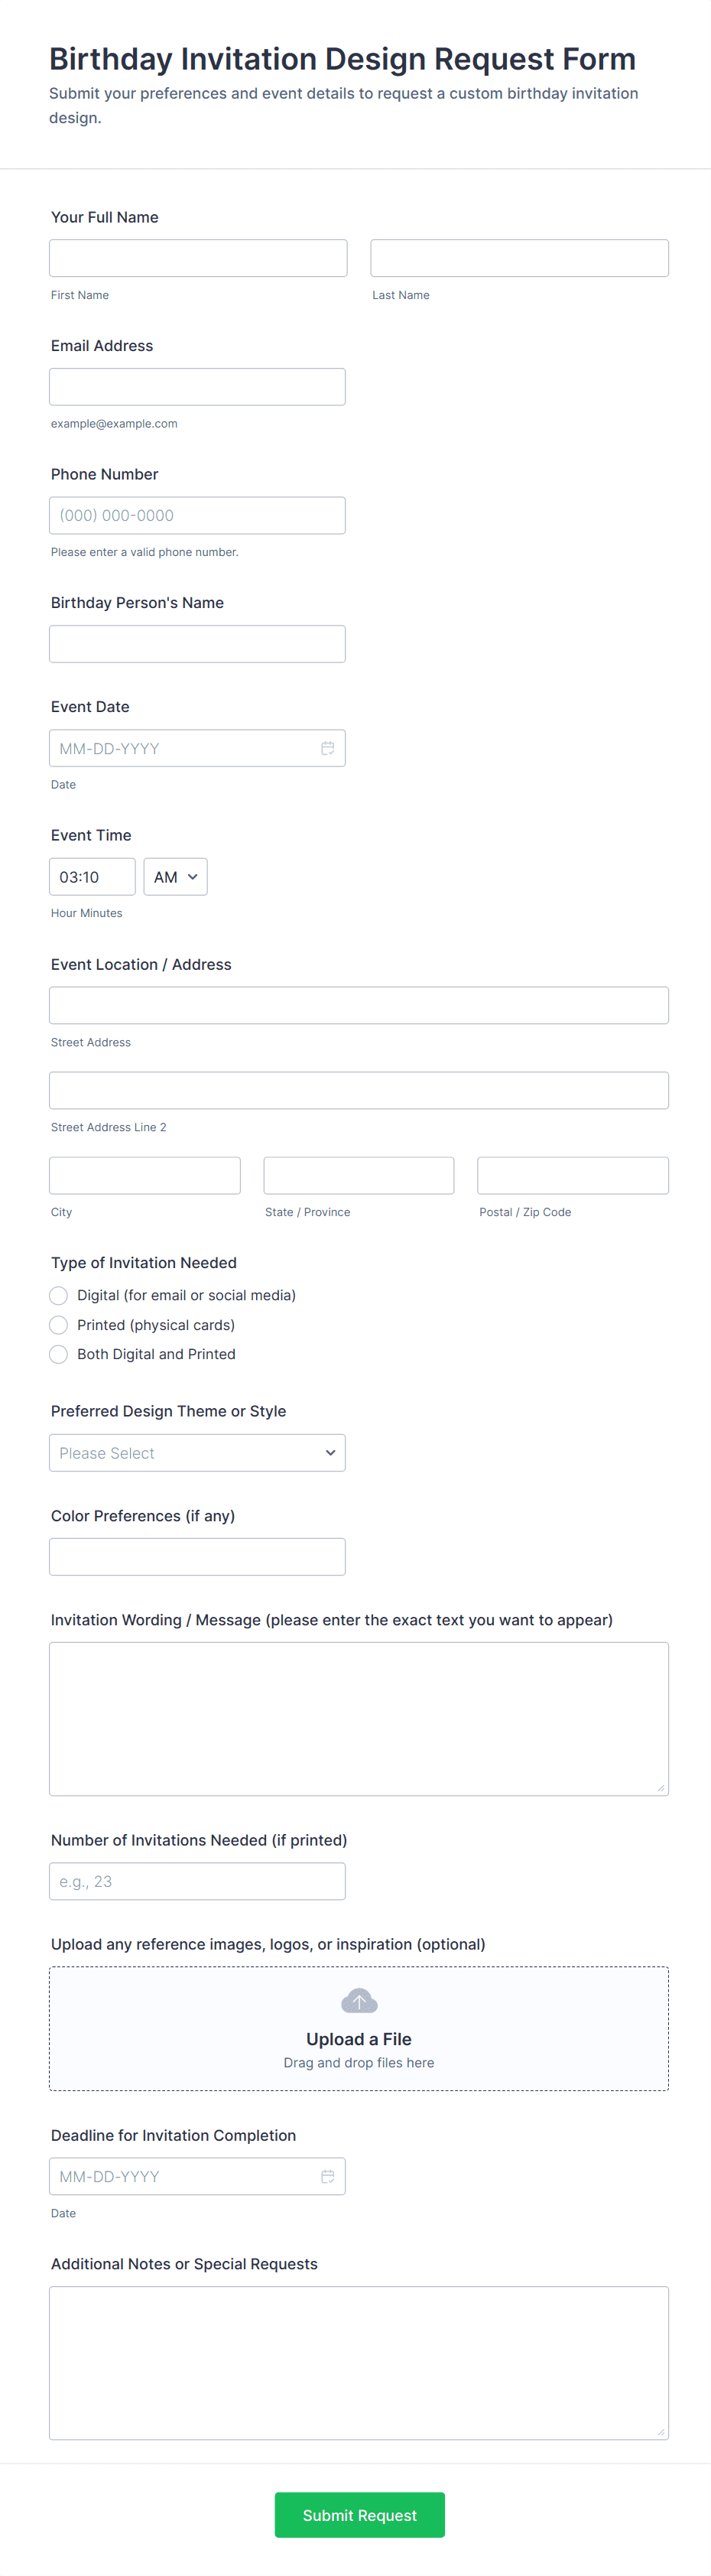
Task: Select Digital (for email or social media) option
Action: 59,1295
